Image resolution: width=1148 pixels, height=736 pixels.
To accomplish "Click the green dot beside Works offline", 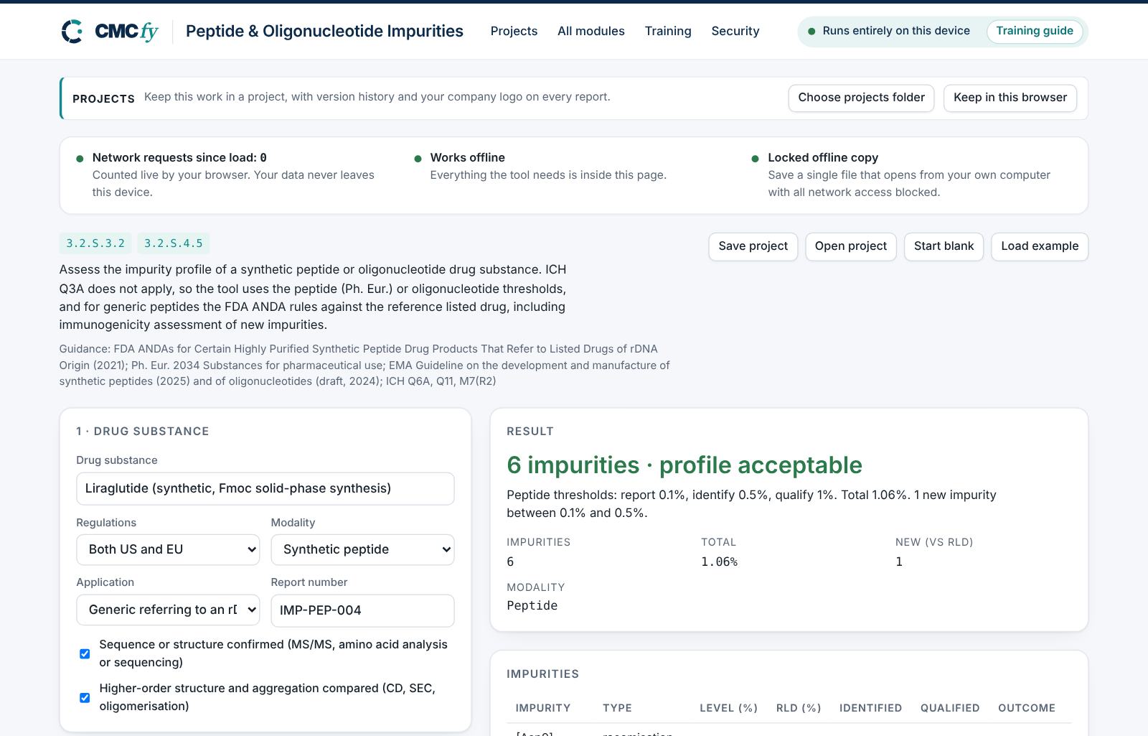I will pos(418,159).
